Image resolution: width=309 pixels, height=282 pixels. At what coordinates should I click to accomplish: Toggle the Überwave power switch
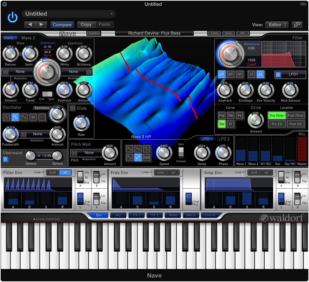[x=6, y=159]
